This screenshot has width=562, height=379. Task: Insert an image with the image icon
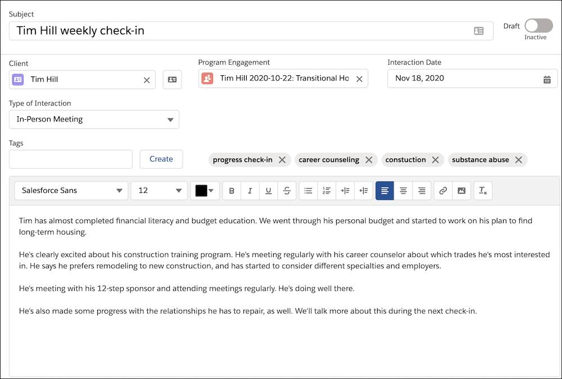[461, 191]
